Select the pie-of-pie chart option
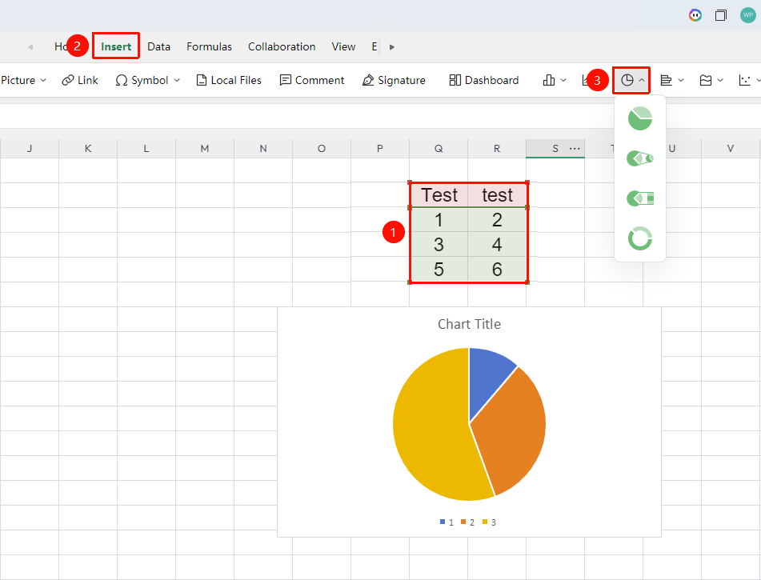Viewport: 761px width, 580px height. [x=639, y=158]
